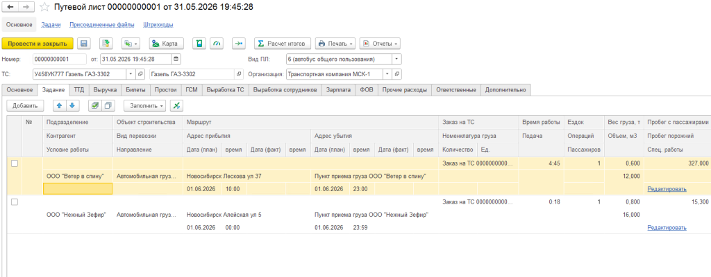Viewport: 711px width, 277px height.
Task: Click the highlighted Условие работы cell
Action: [78, 189]
